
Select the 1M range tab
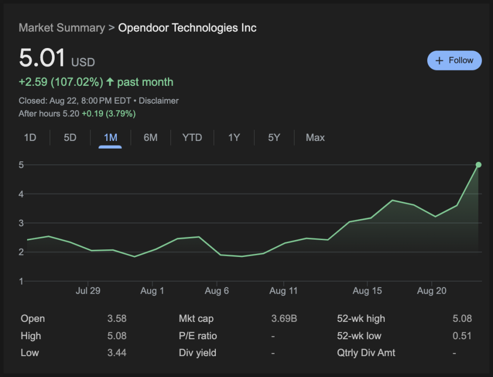[110, 137]
